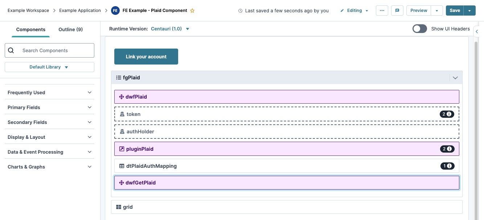484x220 pixels.
Task: Open the pluginPlaid info badge showing 2
Action: coord(447,149)
